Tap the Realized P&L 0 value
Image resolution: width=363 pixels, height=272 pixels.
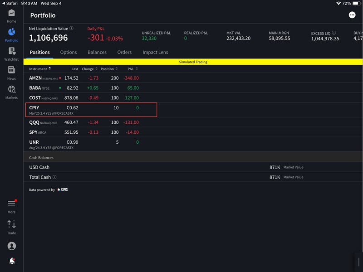(x=185, y=39)
